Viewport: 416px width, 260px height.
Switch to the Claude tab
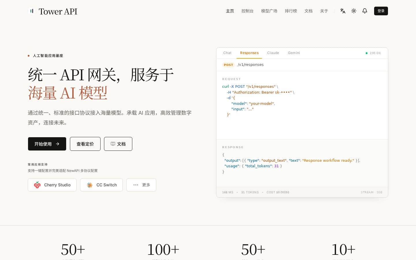273,53
